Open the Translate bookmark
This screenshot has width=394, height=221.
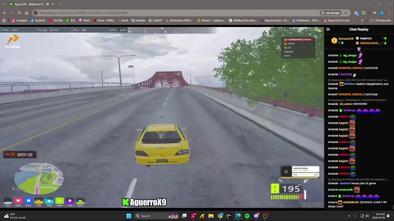[x=138, y=21]
